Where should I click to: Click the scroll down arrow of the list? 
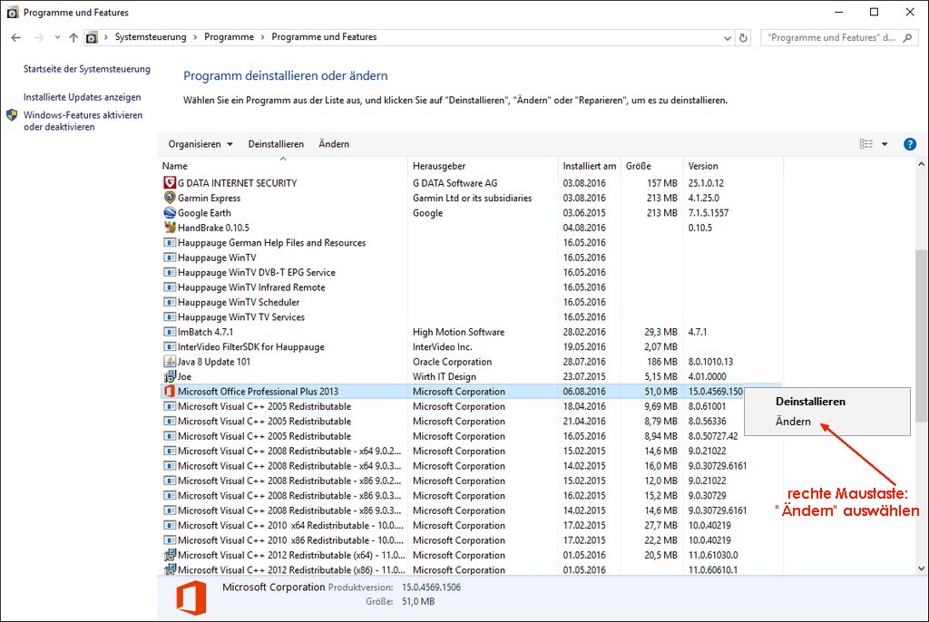click(921, 569)
